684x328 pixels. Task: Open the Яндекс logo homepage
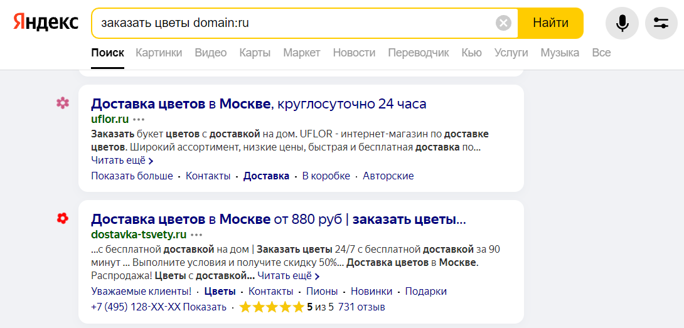[x=45, y=23]
